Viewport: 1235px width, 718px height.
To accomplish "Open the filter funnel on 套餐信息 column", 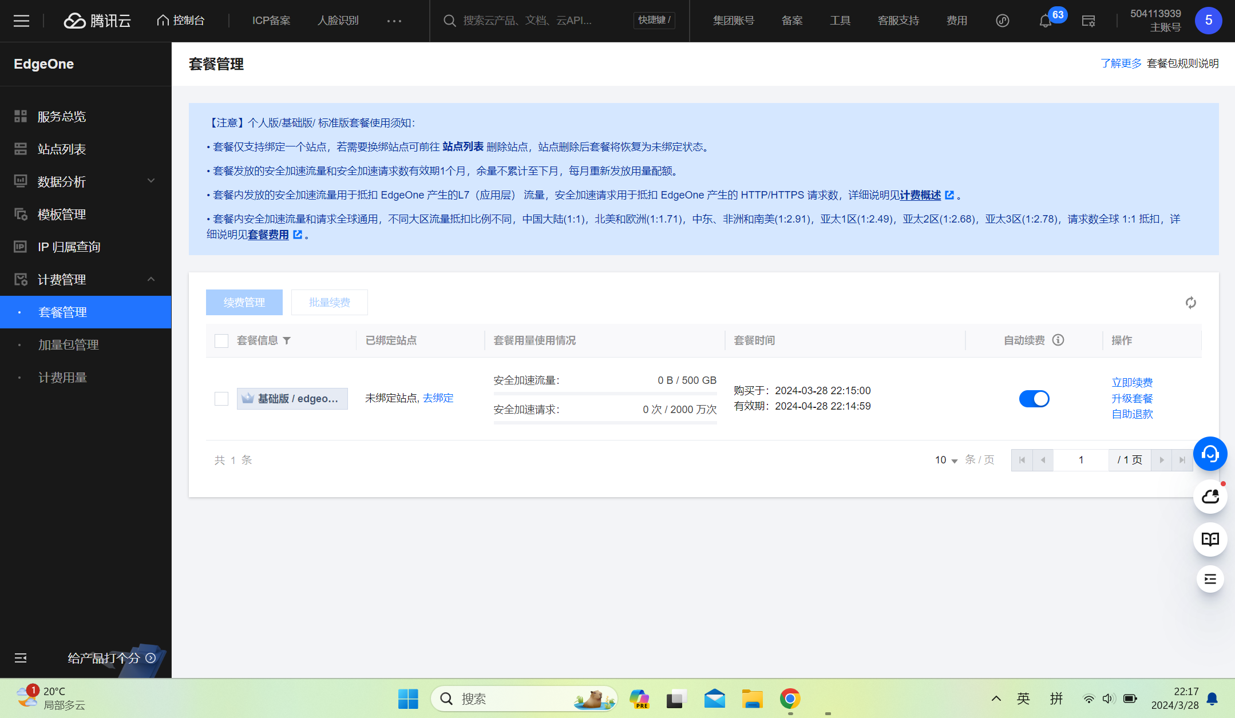I will pyautogui.click(x=288, y=340).
